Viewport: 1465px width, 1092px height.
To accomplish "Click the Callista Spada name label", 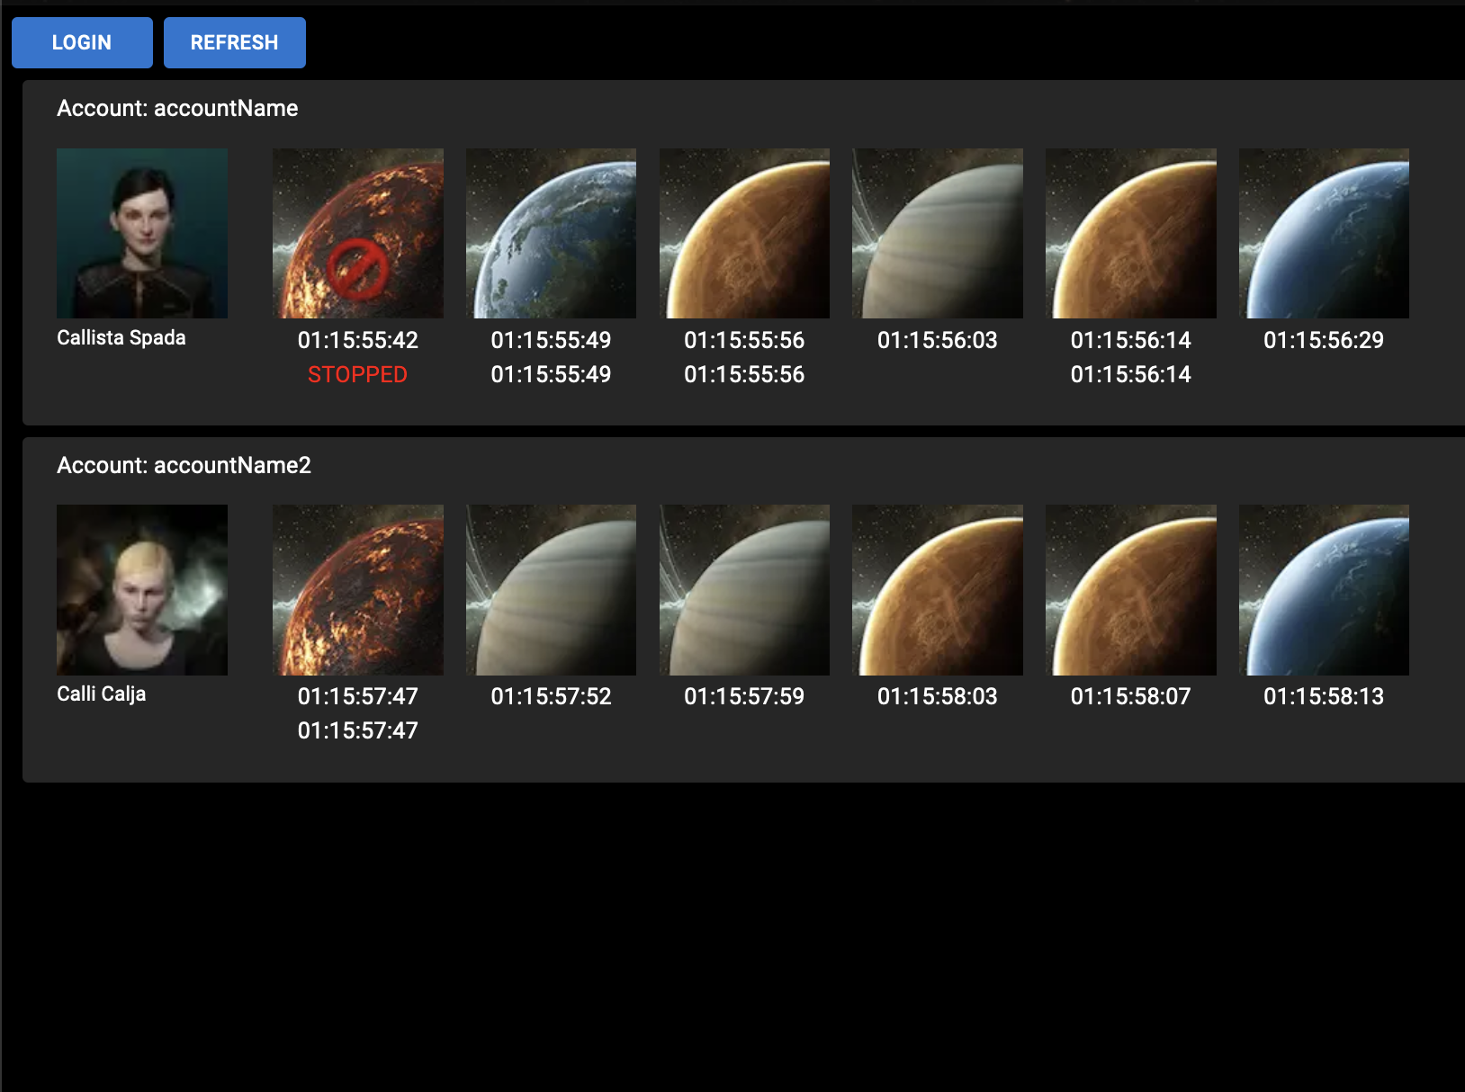I will [x=121, y=337].
